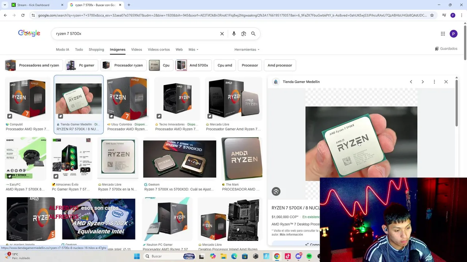
Task: Filter by Procesadores amd ryzen chip
Action: coord(33,65)
